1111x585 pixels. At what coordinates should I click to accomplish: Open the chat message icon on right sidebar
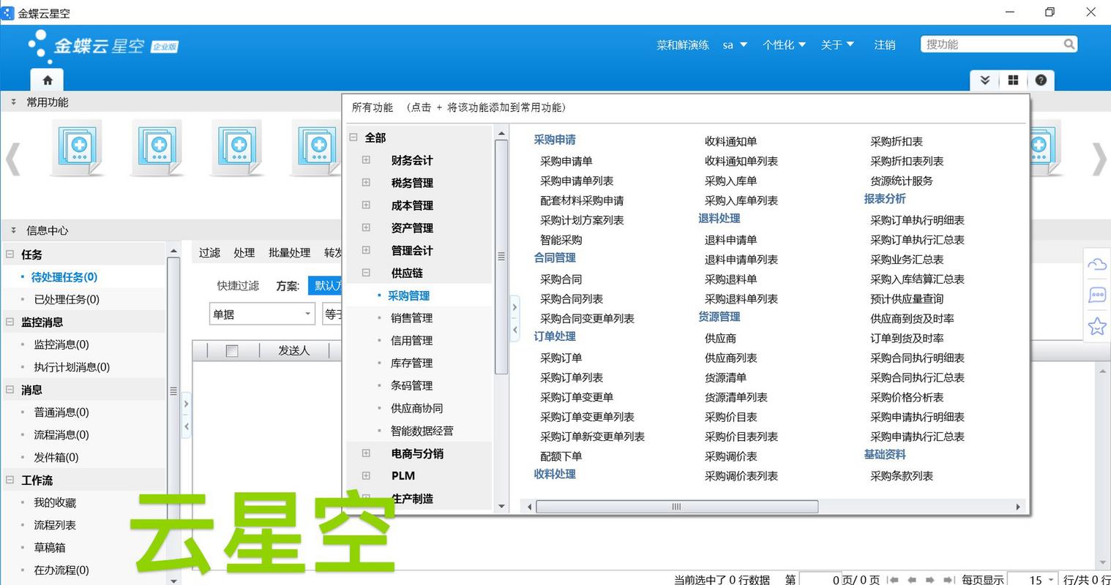pyautogui.click(x=1097, y=295)
